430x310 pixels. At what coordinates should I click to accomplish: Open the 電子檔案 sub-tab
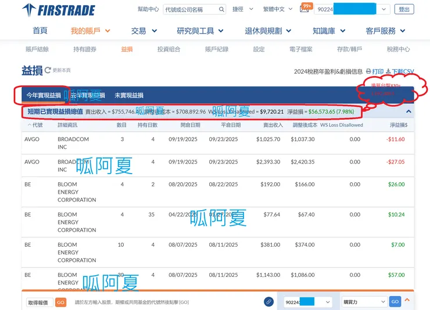coord(300,49)
